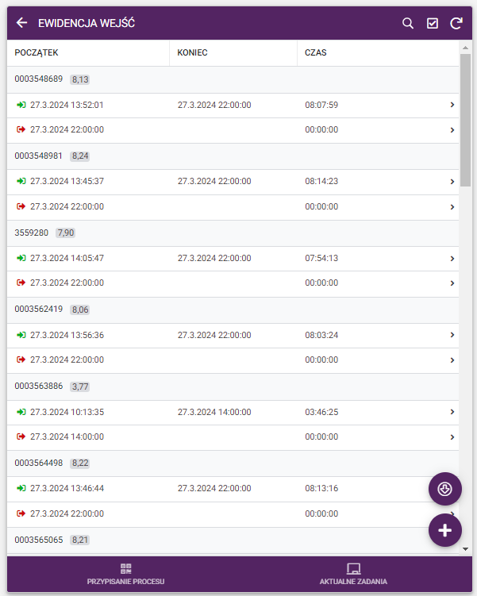Image resolution: width=477 pixels, height=596 pixels.
Task: Click the 3,77 badge beside 0003563886
Action: pos(80,386)
